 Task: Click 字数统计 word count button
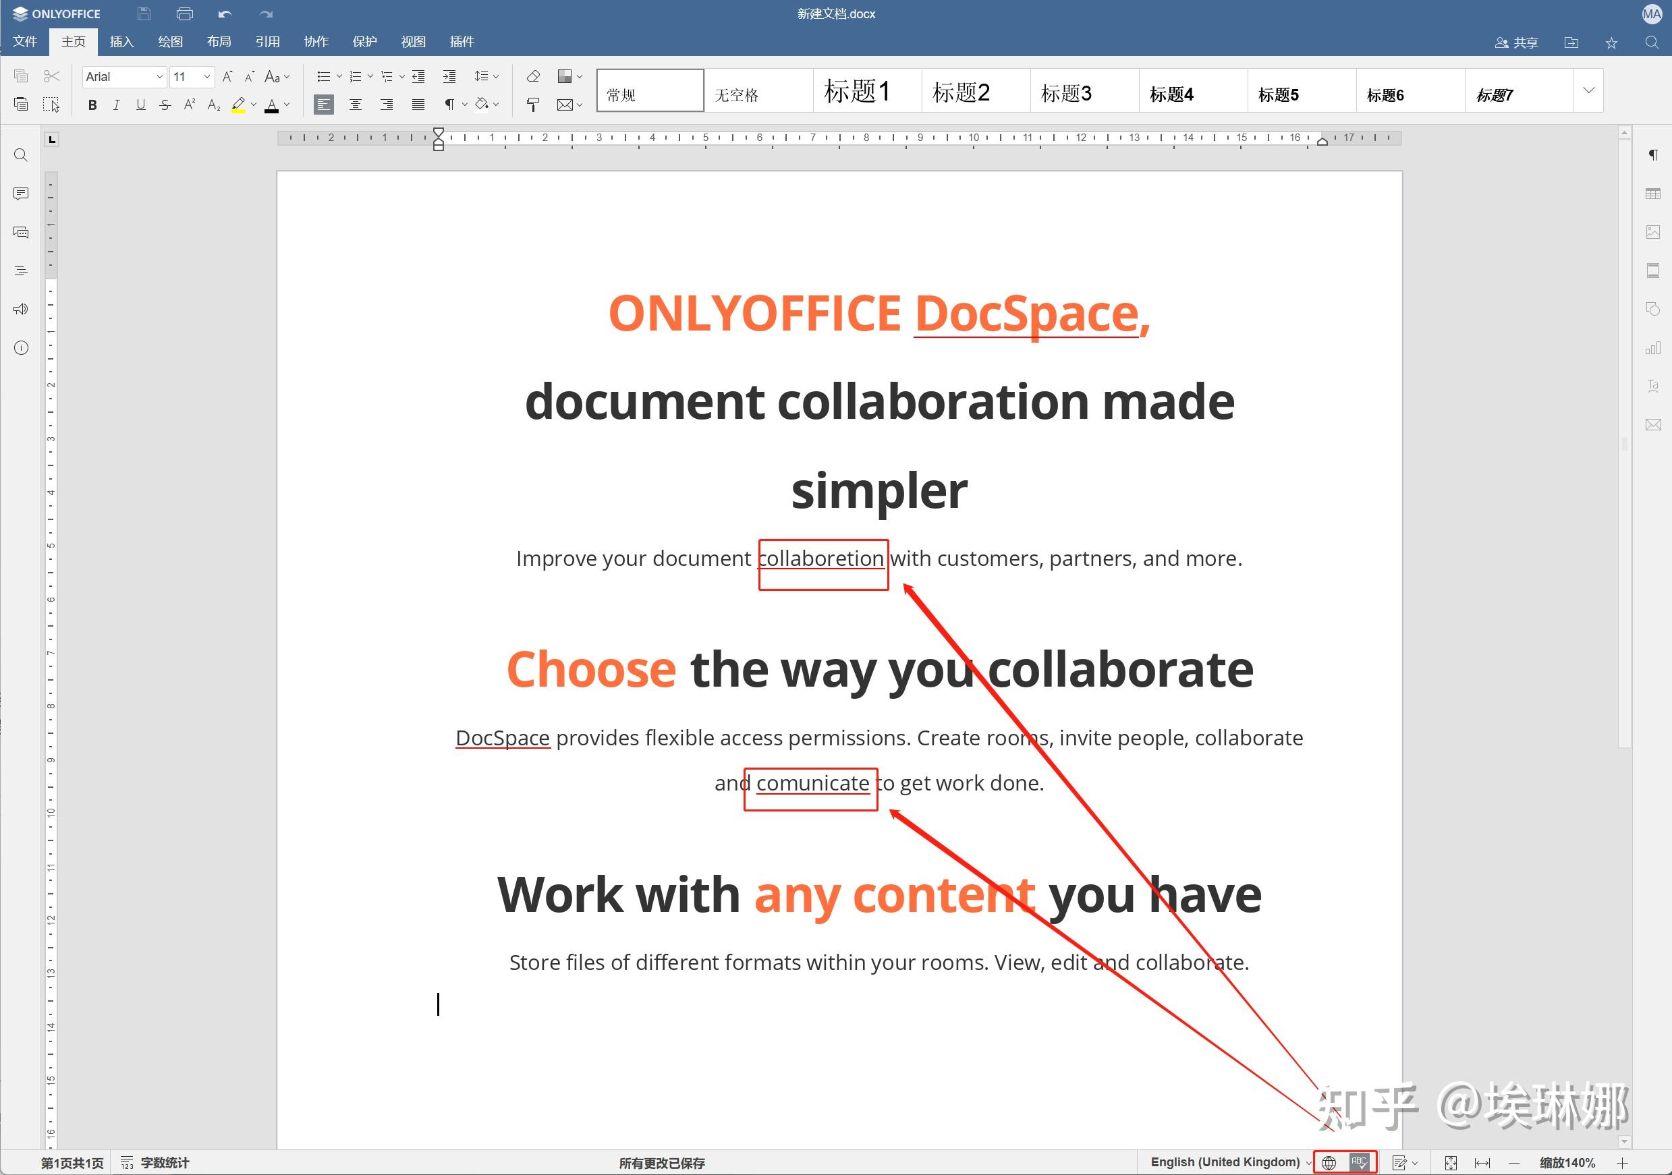[155, 1163]
